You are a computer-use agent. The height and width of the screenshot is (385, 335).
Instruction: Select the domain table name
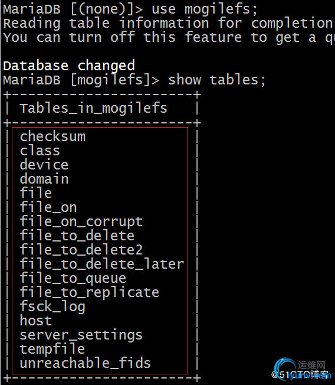click(x=44, y=178)
